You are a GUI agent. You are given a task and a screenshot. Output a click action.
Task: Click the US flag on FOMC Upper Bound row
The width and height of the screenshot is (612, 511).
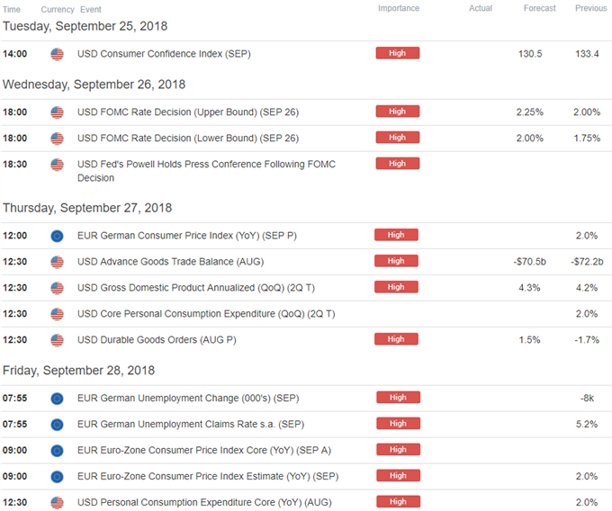coord(57,112)
